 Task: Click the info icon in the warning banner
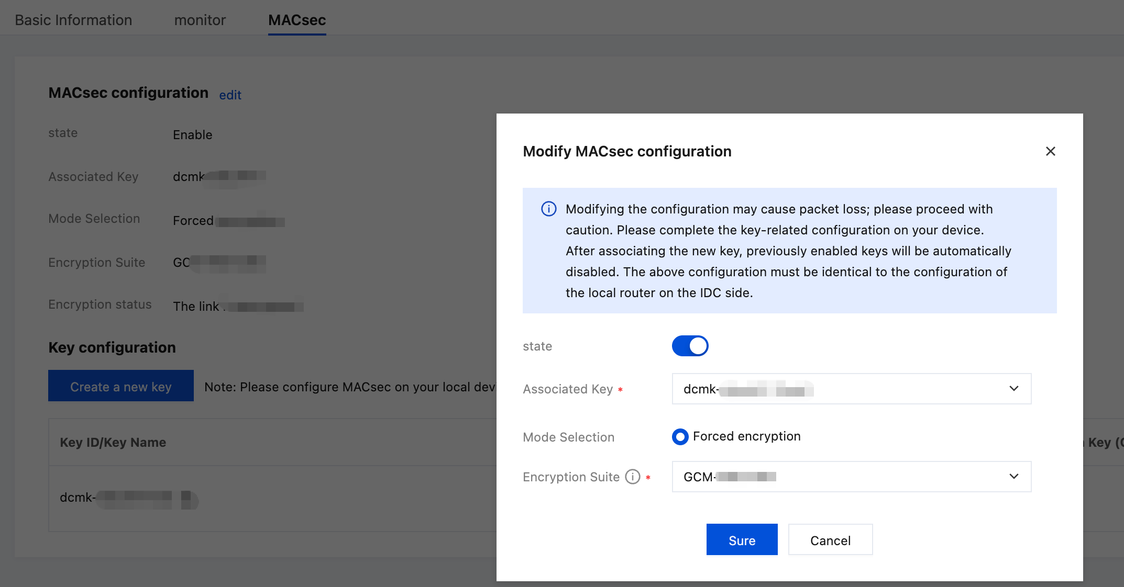coord(548,209)
